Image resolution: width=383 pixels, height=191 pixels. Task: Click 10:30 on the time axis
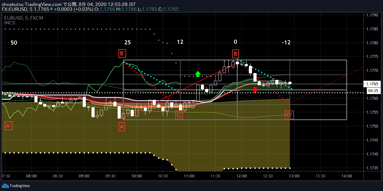163,176
